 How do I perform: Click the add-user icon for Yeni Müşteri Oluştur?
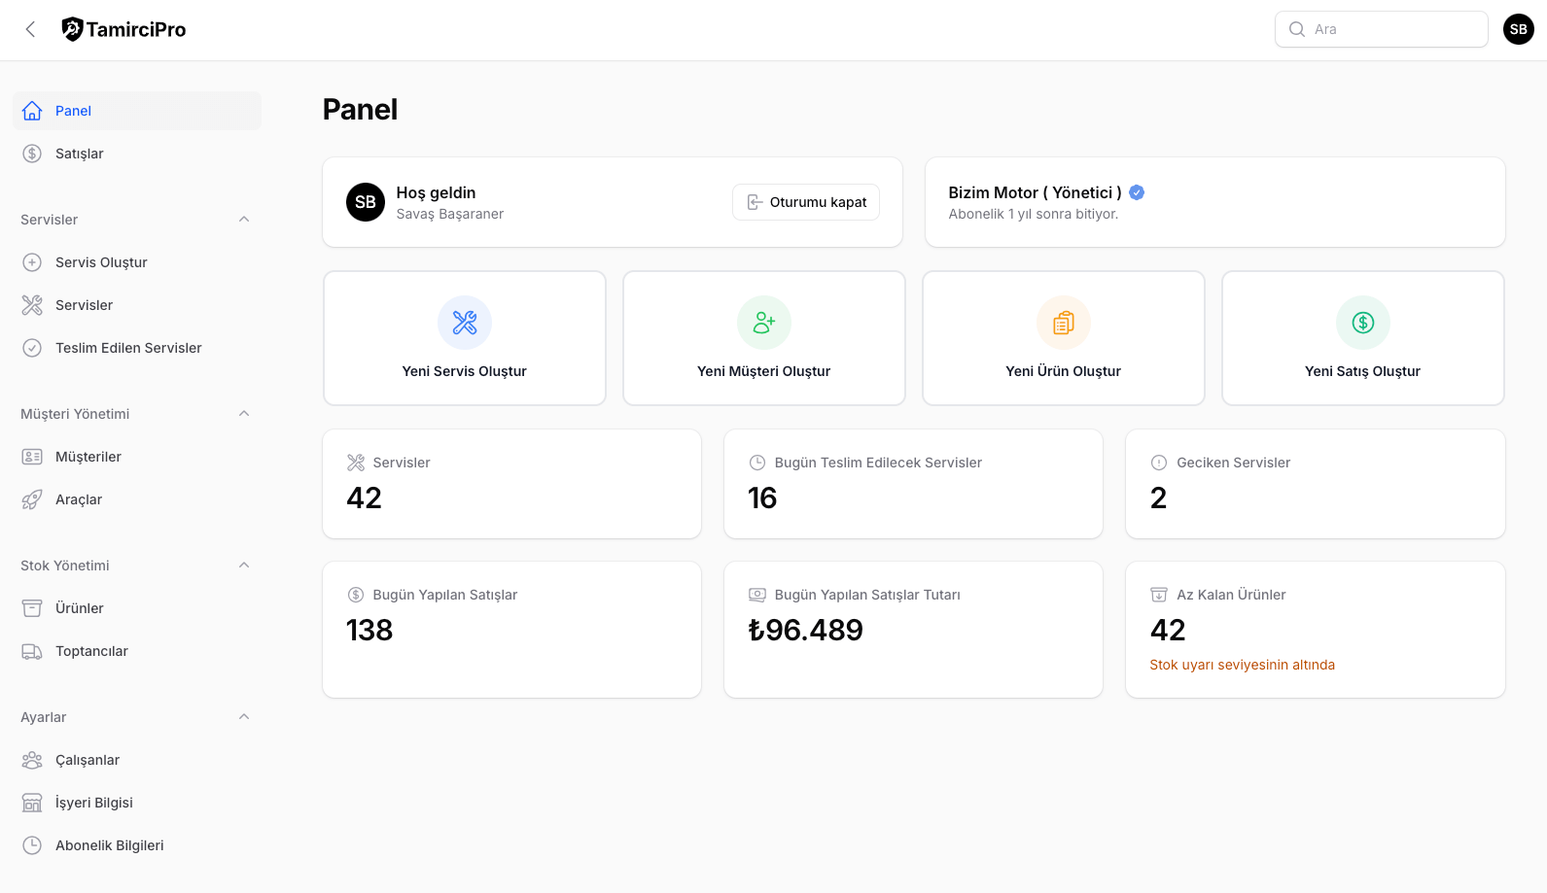(x=764, y=323)
